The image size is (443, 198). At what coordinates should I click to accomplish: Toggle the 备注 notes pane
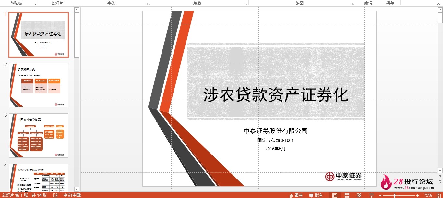point(296,195)
